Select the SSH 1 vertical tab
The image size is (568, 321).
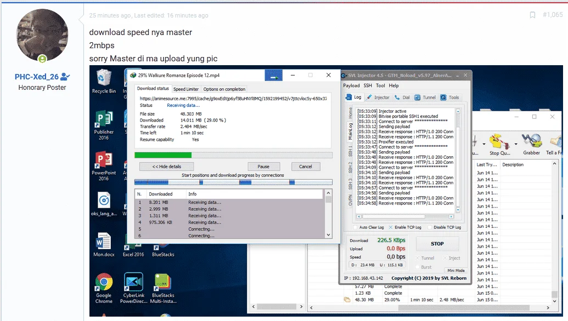350,152
